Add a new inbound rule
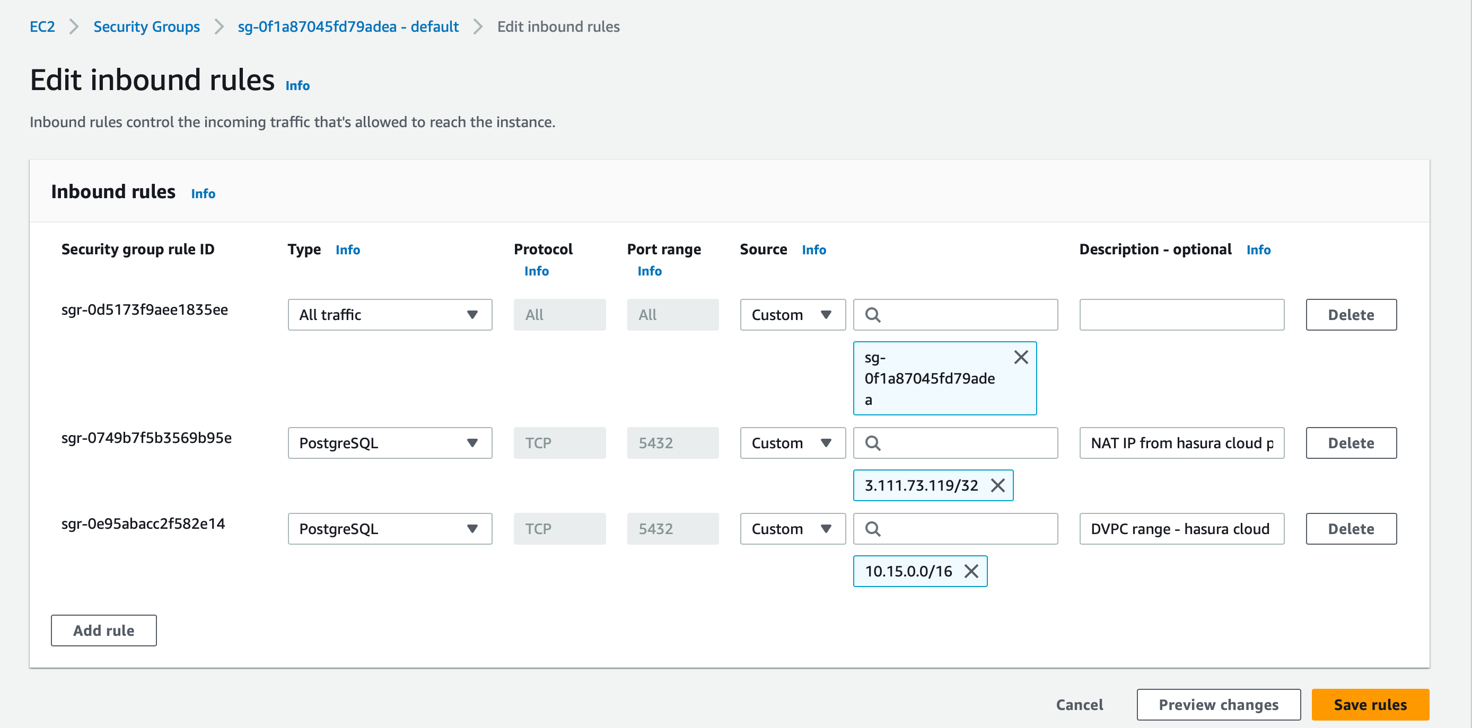 click(x=103, y=631)
